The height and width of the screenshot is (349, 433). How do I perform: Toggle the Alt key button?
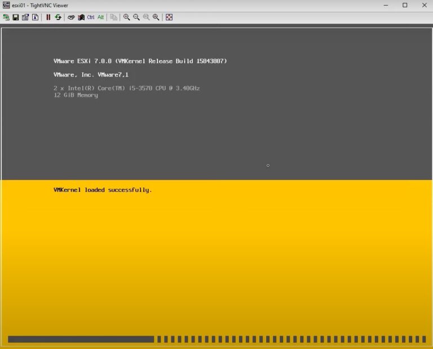coord(101,17)
